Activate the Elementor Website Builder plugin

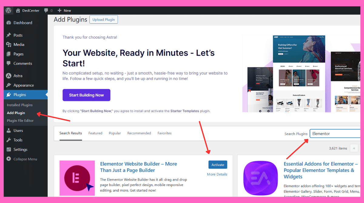217,165
